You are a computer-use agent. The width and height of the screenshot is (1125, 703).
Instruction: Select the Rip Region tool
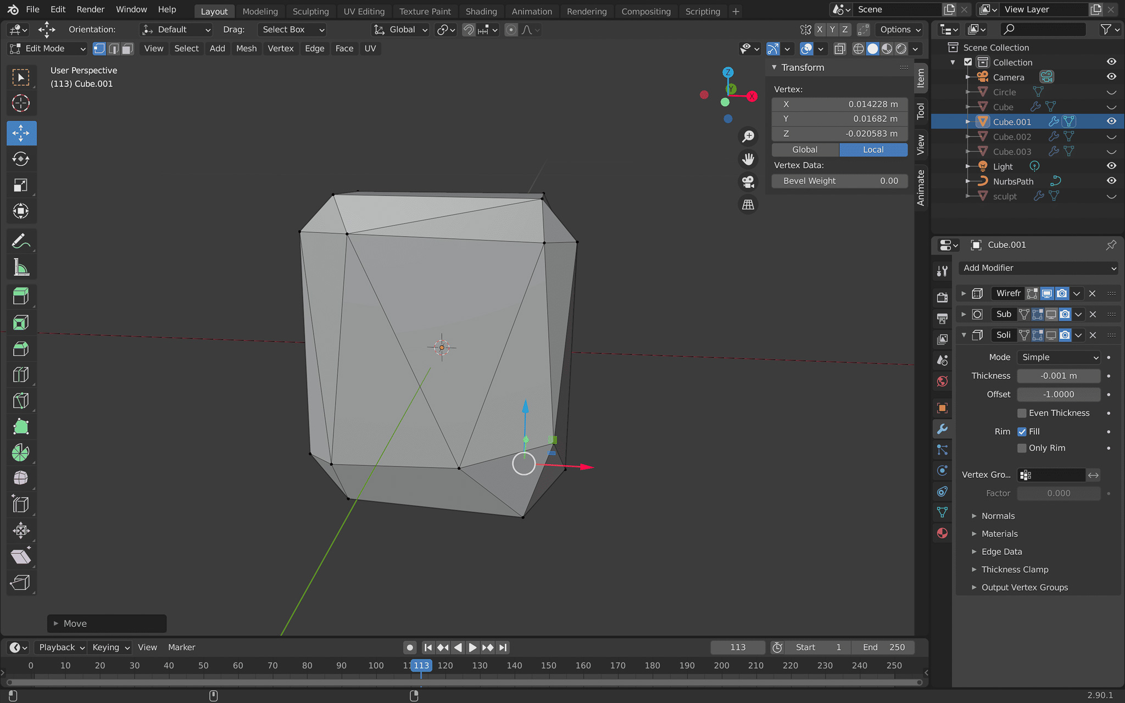pyautogui.click(x=21, y=582)
